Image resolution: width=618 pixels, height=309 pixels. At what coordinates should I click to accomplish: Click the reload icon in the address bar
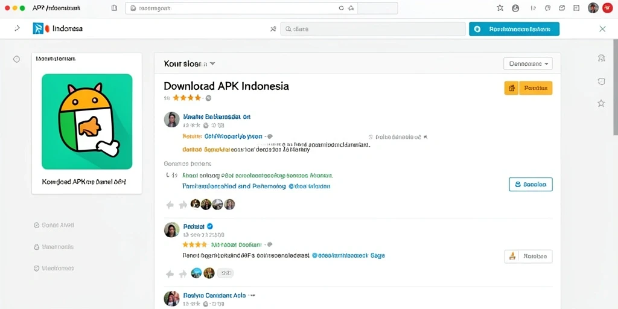(x=342, y=8)
